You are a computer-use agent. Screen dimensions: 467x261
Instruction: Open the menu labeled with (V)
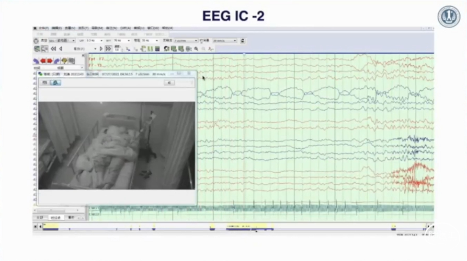[x=70, y=28]
